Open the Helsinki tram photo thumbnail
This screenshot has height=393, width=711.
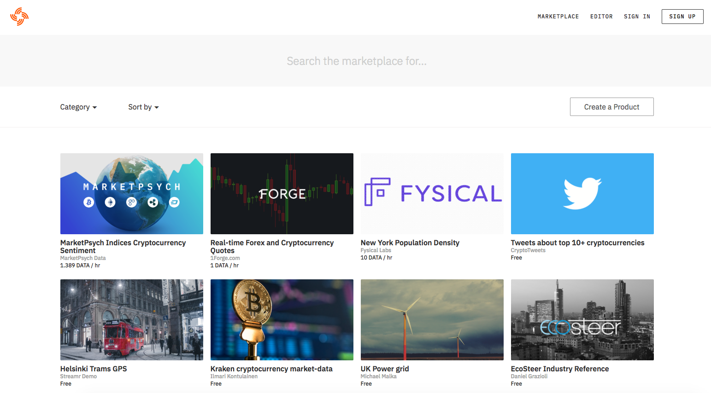tap(132, 320)
